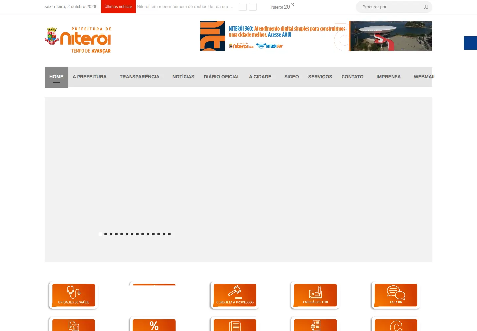Go to the Contato page

[x=352, y=77]
